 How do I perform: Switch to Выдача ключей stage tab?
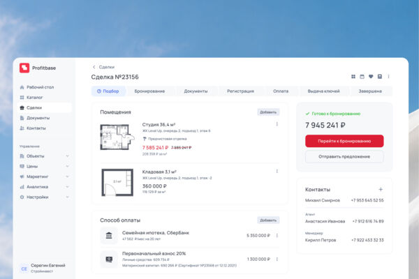point(323,91)
